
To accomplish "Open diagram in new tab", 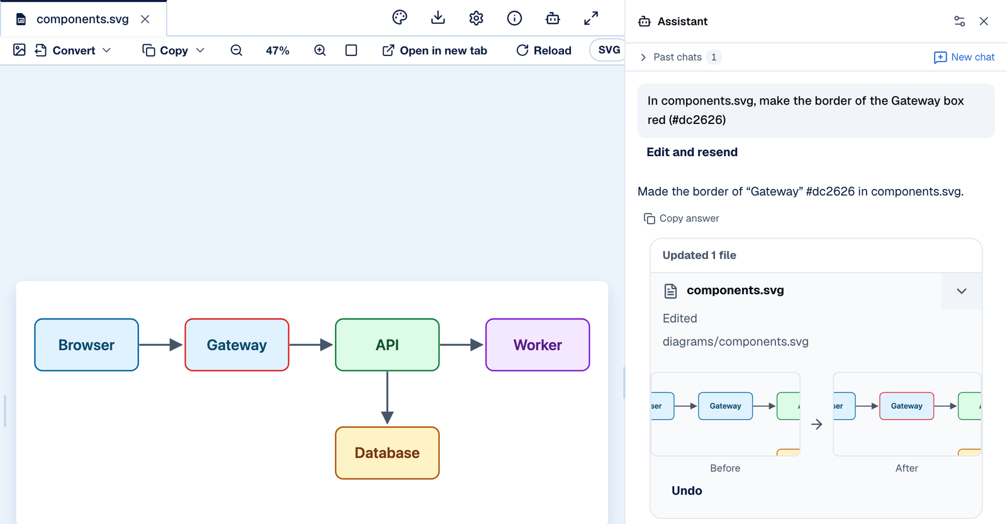I will click(435, 50).
